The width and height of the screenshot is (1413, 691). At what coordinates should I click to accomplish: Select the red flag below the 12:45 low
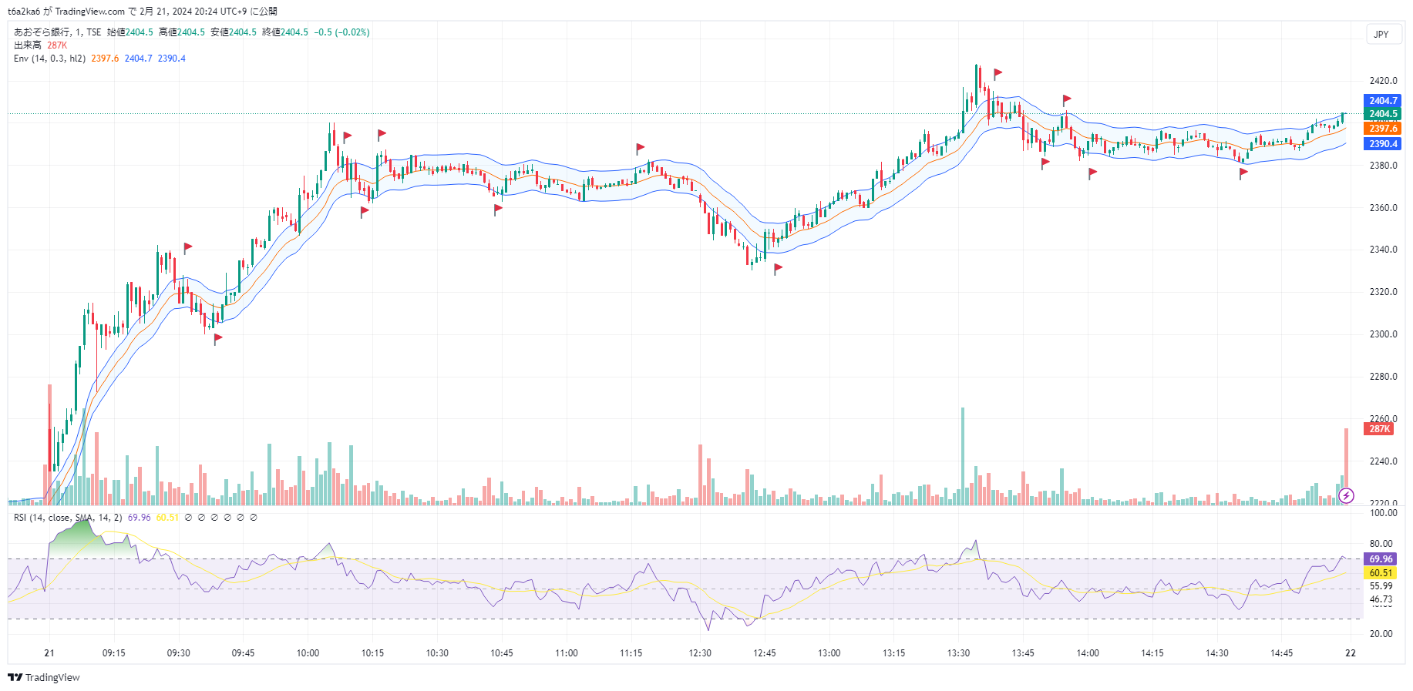coord(778,268)
